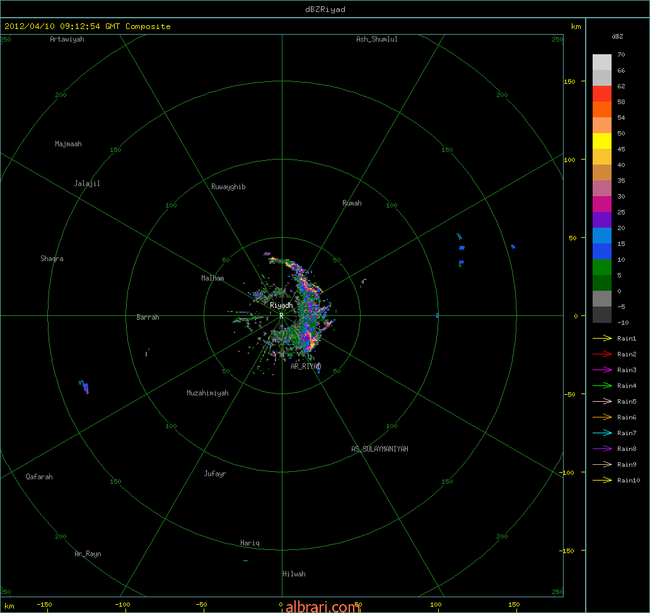Screen dimensions: 650x613
Task: Click the albrari.com text
Action: click(323, 607)
